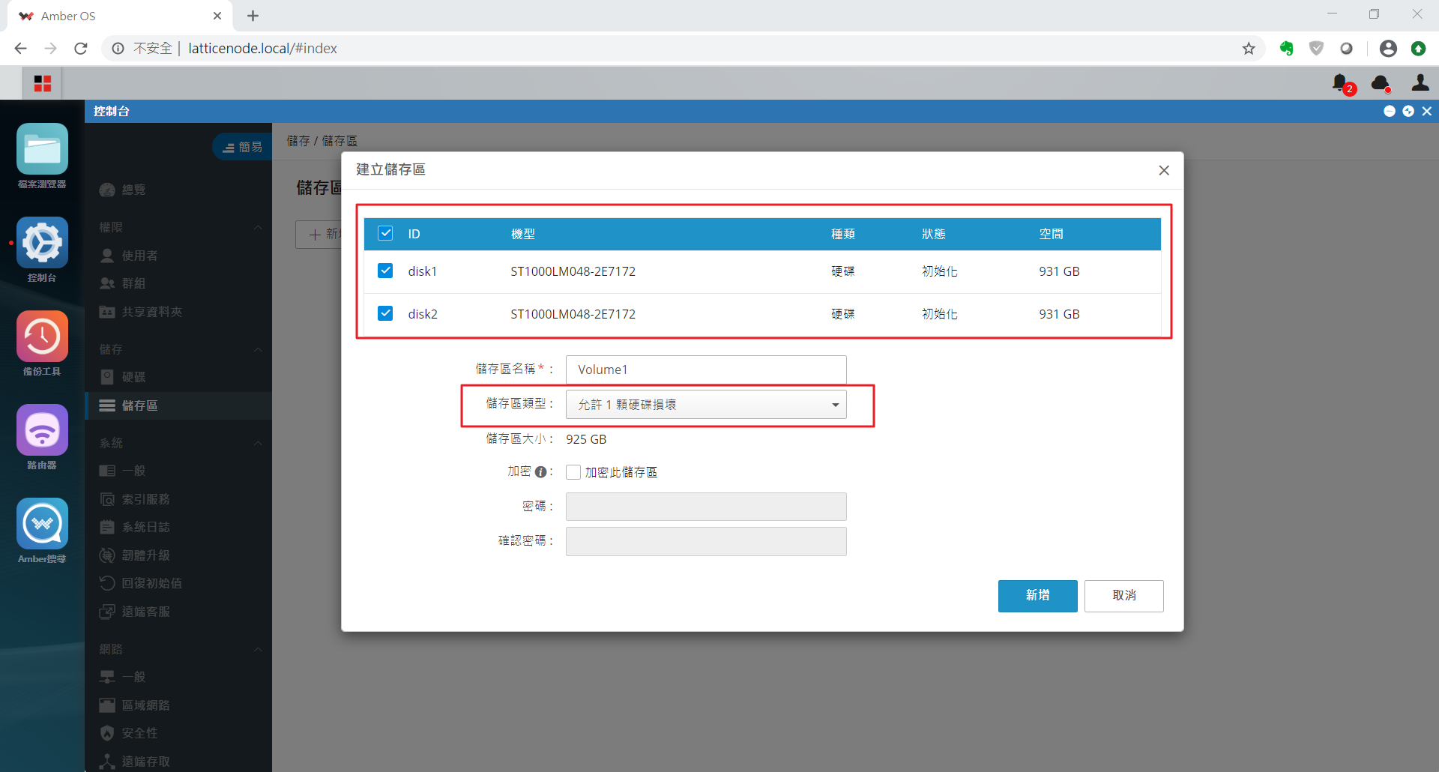Click the green update extension icon
Viewport: 1439px width, 772px height.
(x=1418, y=48)
